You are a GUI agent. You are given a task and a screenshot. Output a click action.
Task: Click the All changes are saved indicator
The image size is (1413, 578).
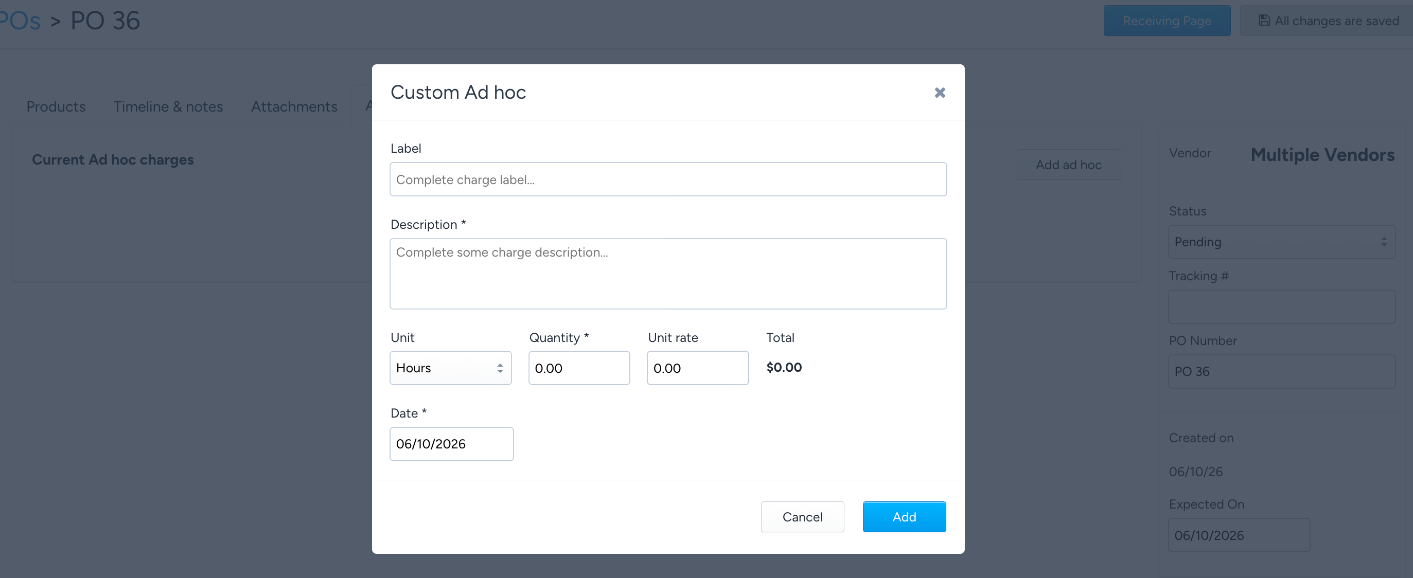[x=1328, y=21]
